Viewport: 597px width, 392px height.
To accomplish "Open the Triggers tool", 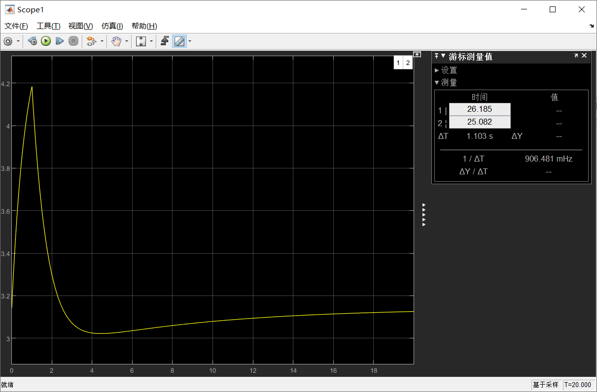I will point(165,41).
